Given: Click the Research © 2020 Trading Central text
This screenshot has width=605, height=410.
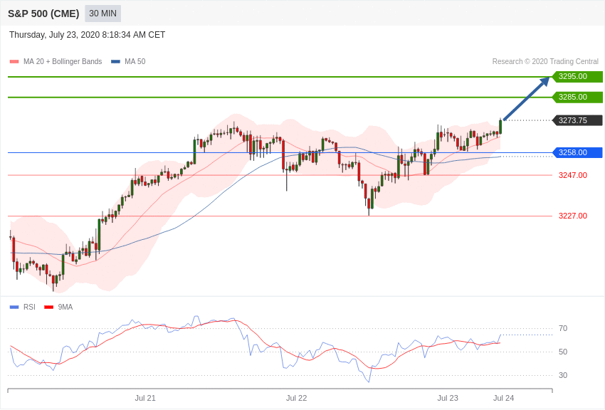Looking at the screenshot, I should coord(545,62).
